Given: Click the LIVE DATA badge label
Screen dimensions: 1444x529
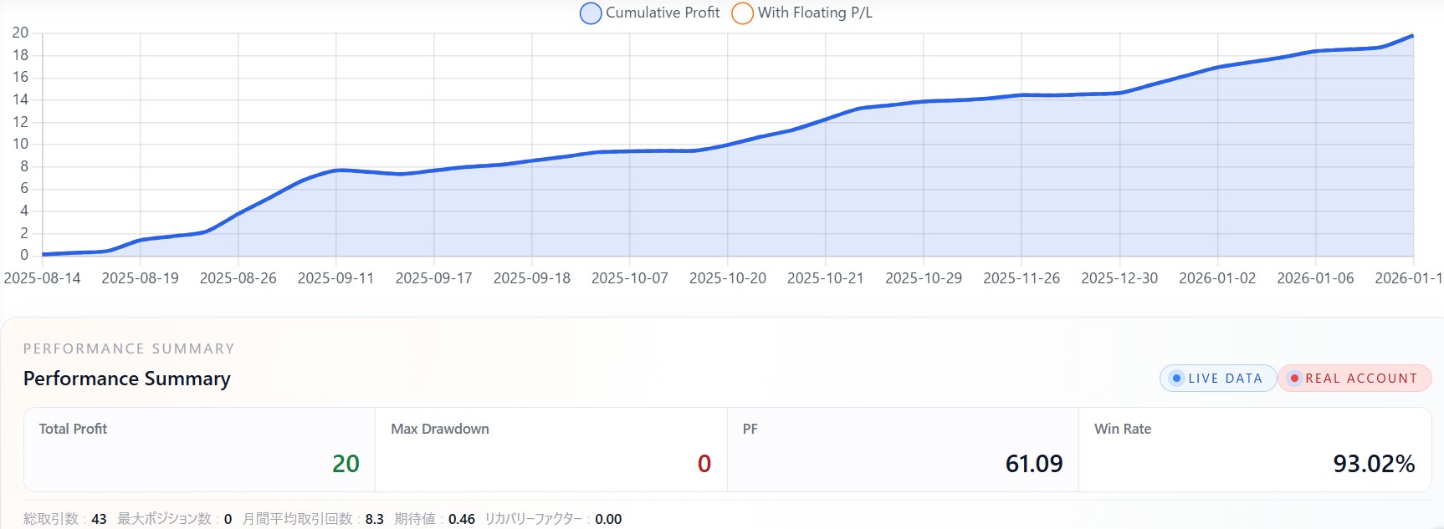Looking at the screenshot, I should tap(1225, 379).
